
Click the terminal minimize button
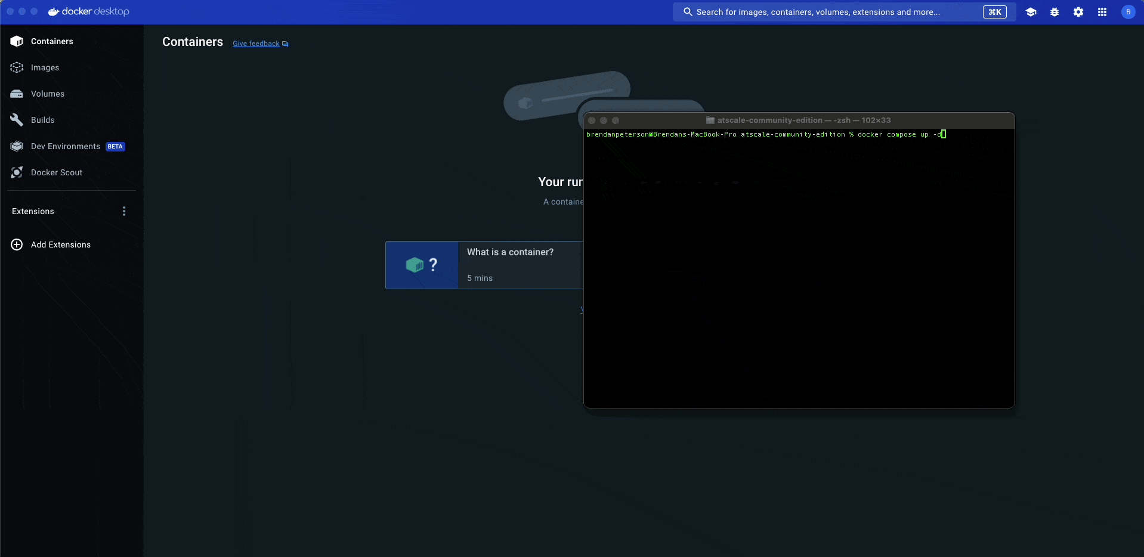pos(604,120)
